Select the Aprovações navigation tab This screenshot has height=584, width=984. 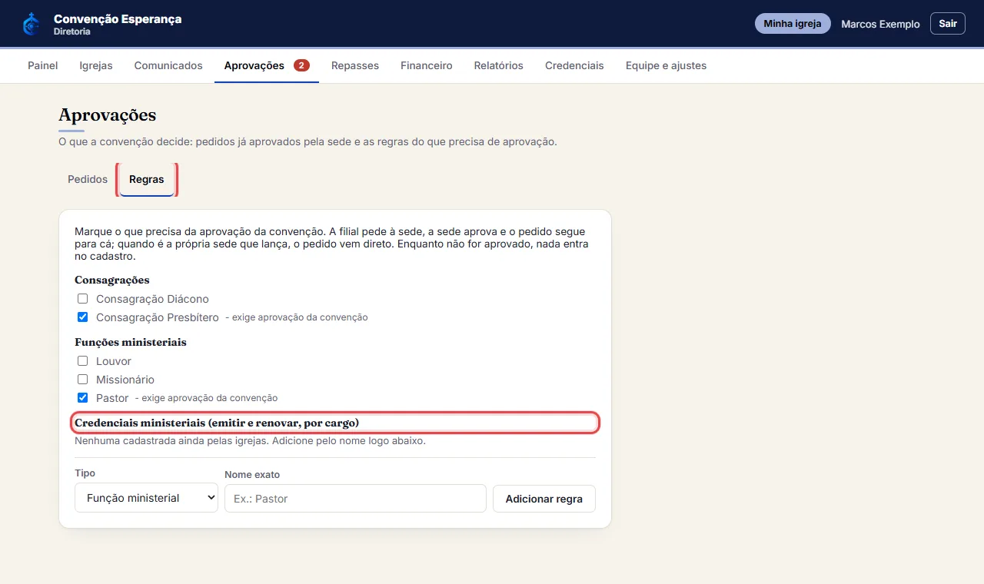click(267, 65)
